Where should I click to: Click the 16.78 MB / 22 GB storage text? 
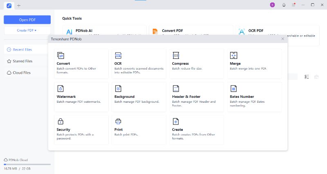17,169
